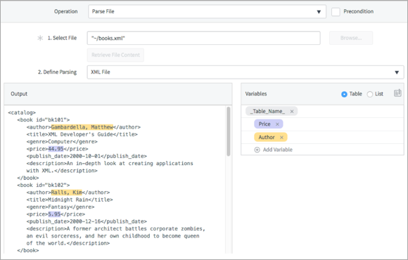
Task: Click highlighted price value 5.95
Action: (x=54, y=214)
